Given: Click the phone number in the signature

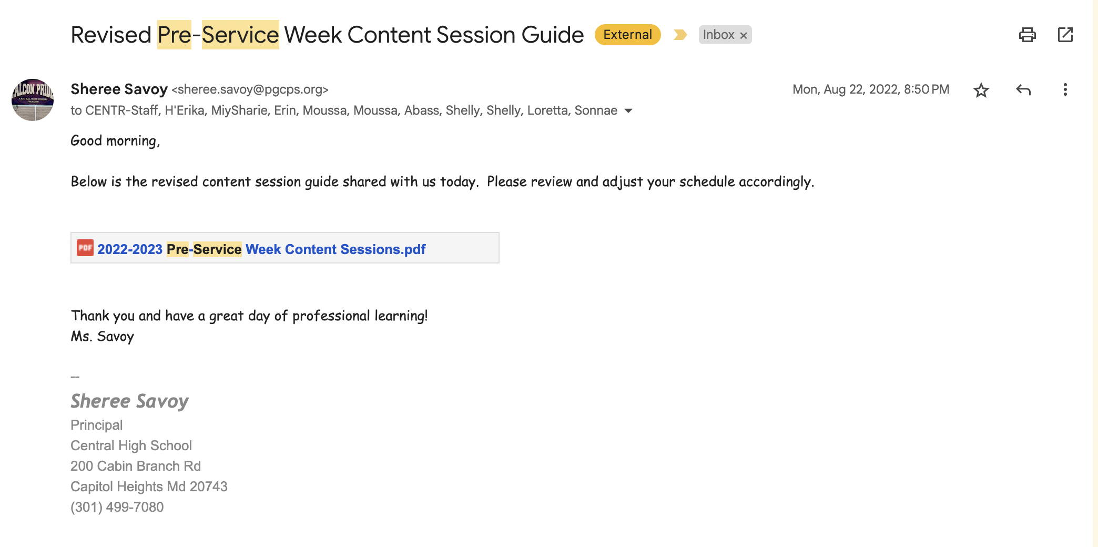Looking at the screenshot, I should click(117, 508).
